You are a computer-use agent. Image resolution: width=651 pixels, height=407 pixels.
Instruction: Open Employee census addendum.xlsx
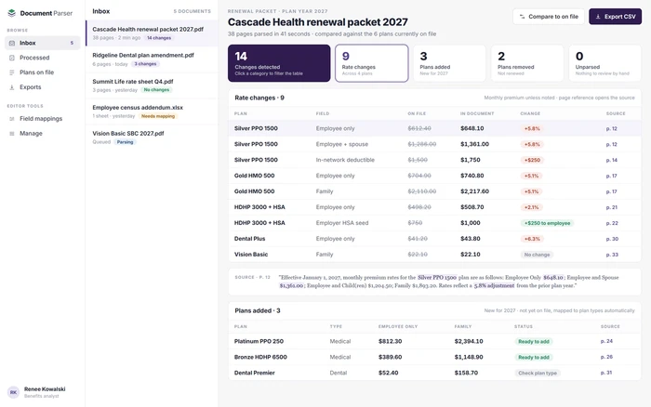(x=152, y=112)
